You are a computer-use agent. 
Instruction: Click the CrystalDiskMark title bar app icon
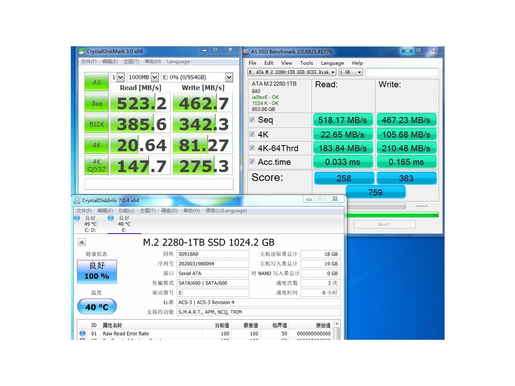82,51
